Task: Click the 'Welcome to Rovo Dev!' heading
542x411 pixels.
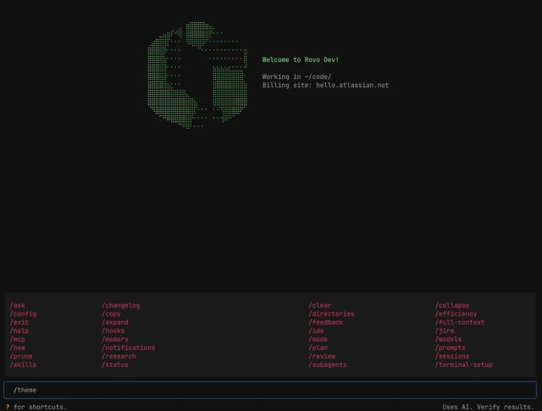Action: click(301, 60)
